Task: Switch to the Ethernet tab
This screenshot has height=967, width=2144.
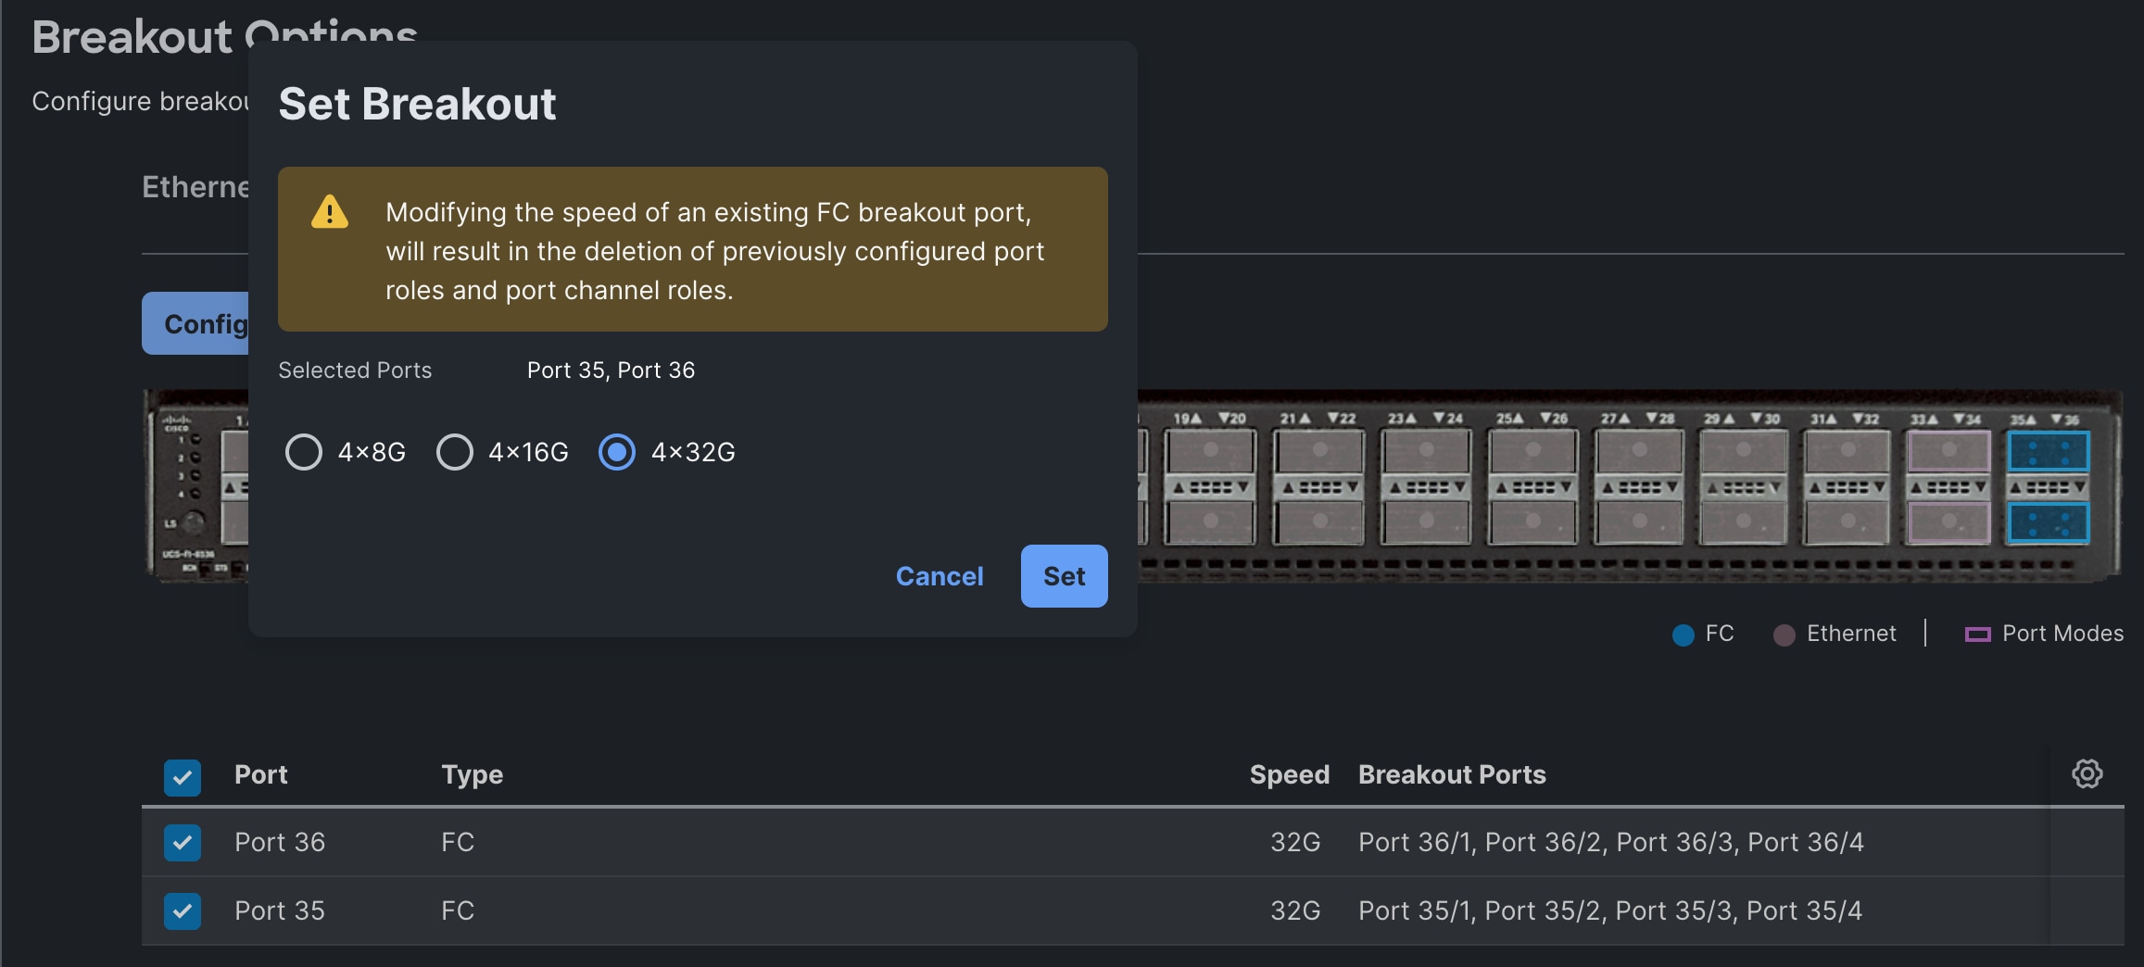Action: tap(197, 186)
